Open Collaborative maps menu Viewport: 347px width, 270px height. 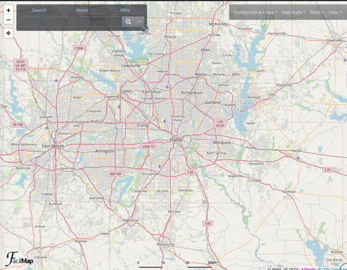255,12
